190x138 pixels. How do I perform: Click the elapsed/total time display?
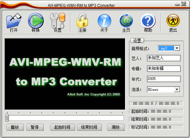[156, 103]
